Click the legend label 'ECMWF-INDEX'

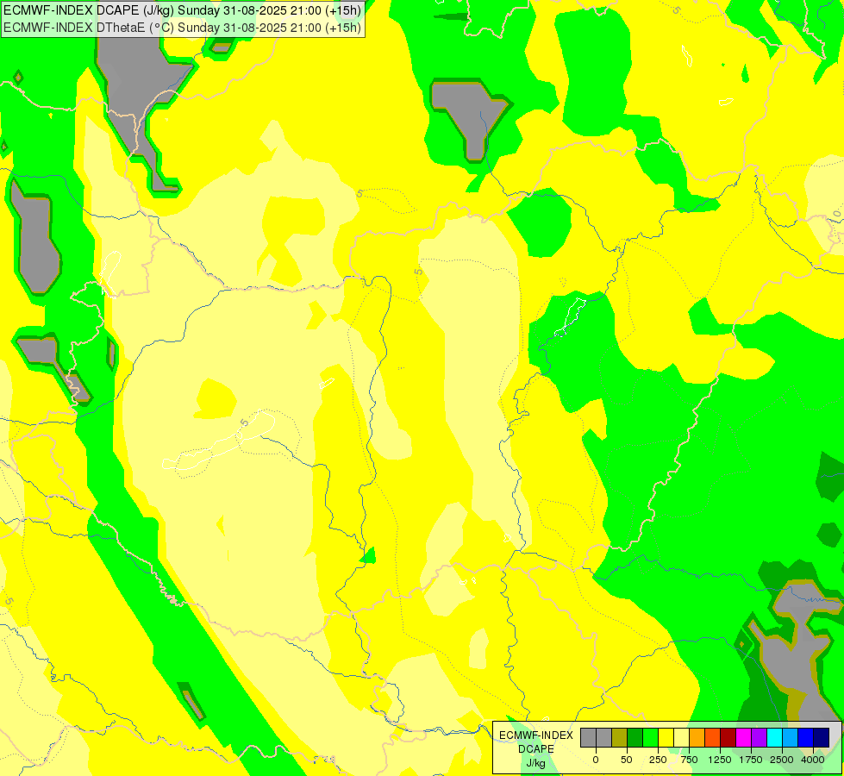pyautogui.click(x=536, y=735)
